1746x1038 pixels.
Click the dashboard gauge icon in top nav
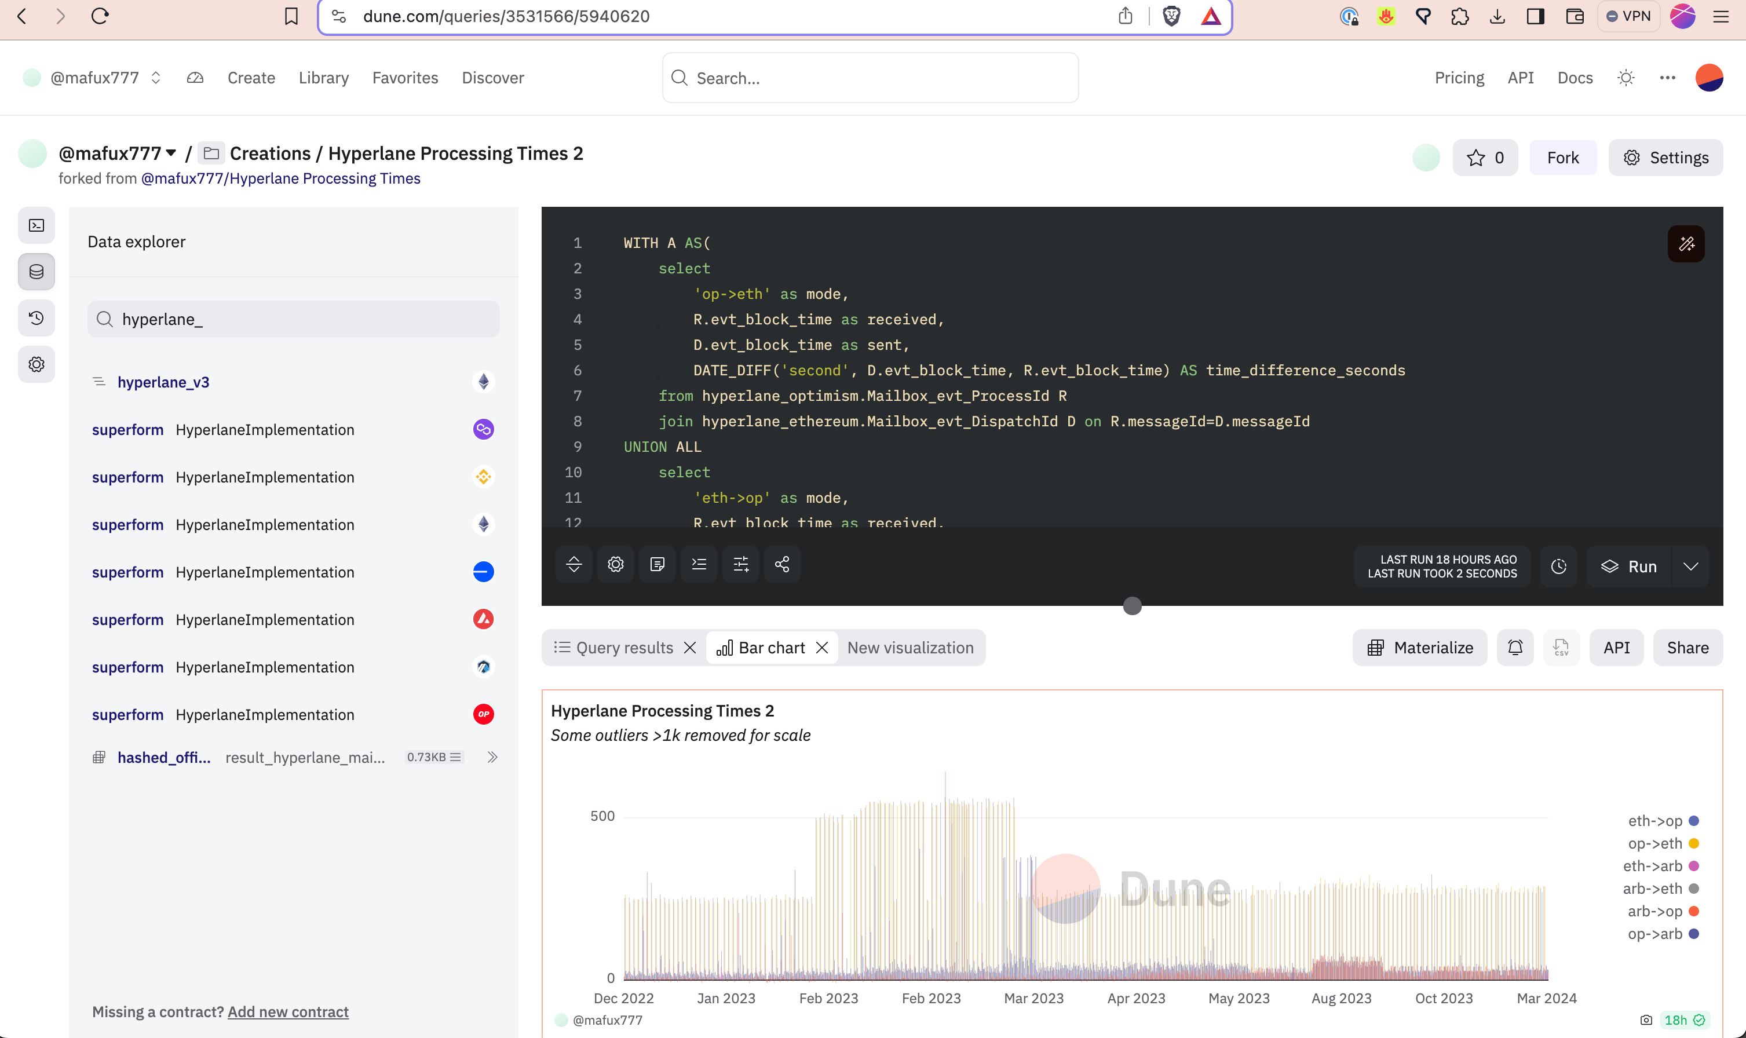[195, 78]
